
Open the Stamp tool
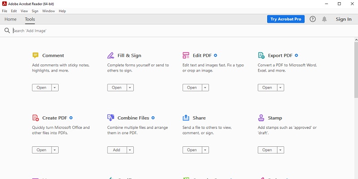pyautogui.click(x=268, y=150)
